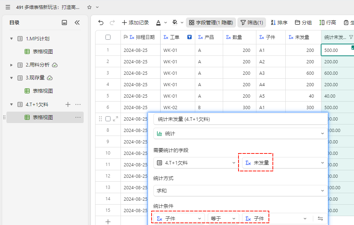Click the 600 cell in 未发量 column
The width and height of the screenshot is (354, 225).
[303, 73]
